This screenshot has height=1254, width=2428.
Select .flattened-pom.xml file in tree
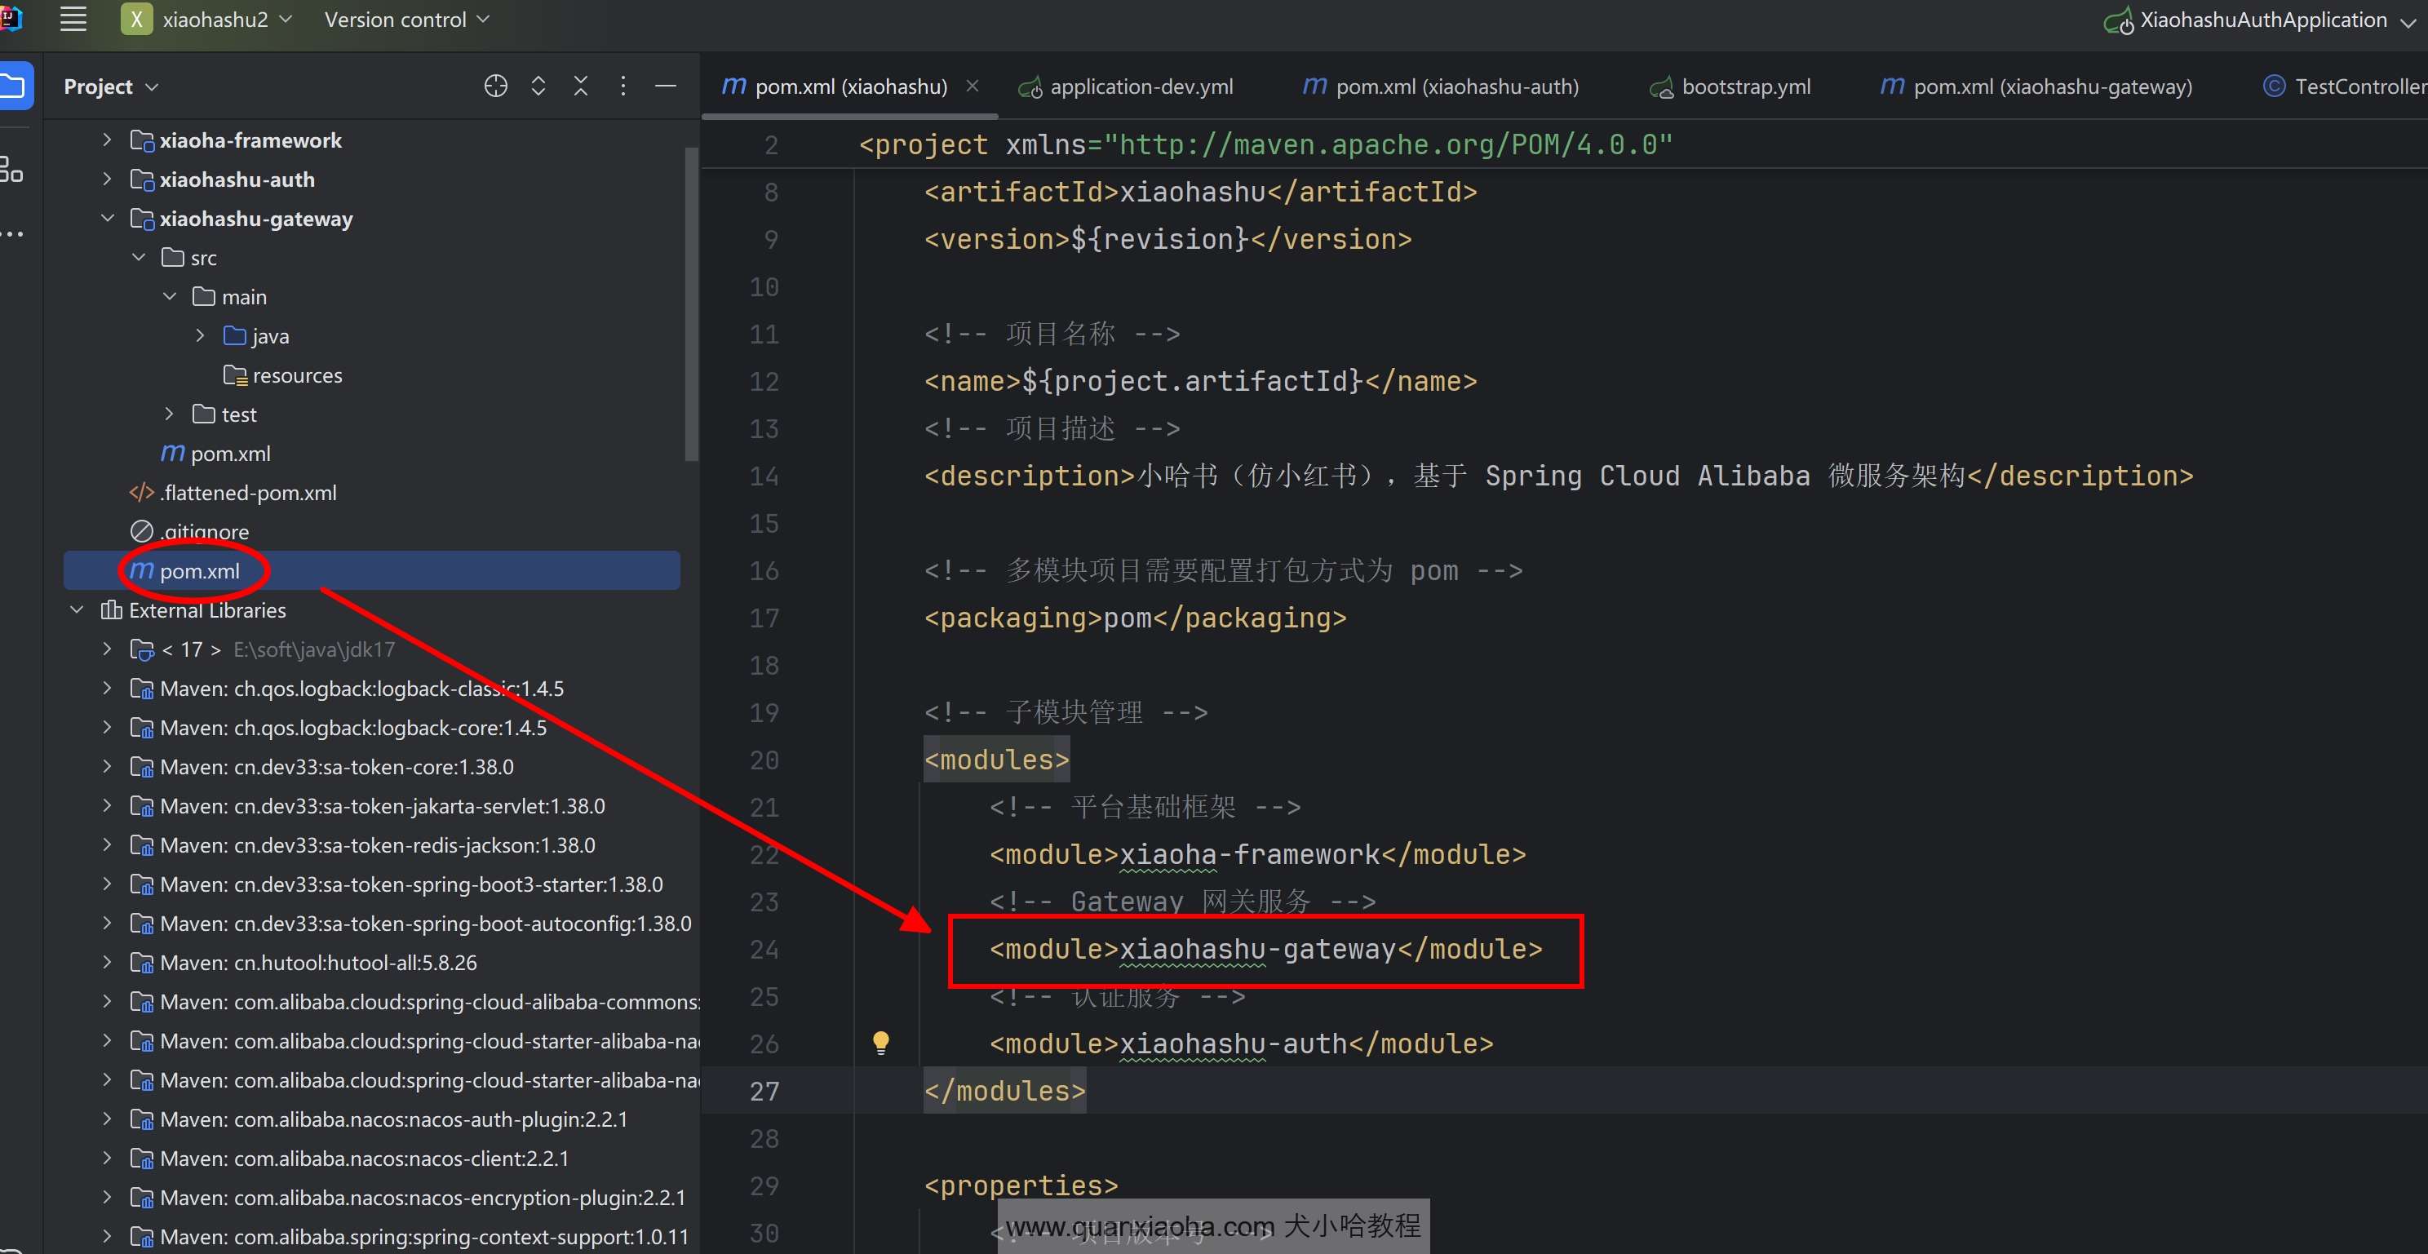point(247,492)
